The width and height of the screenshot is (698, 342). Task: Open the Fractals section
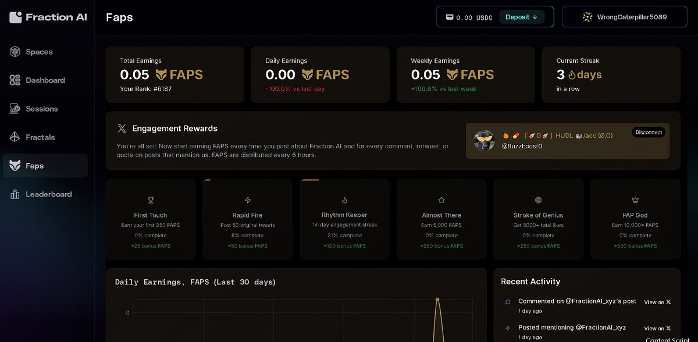pos(45,137)
